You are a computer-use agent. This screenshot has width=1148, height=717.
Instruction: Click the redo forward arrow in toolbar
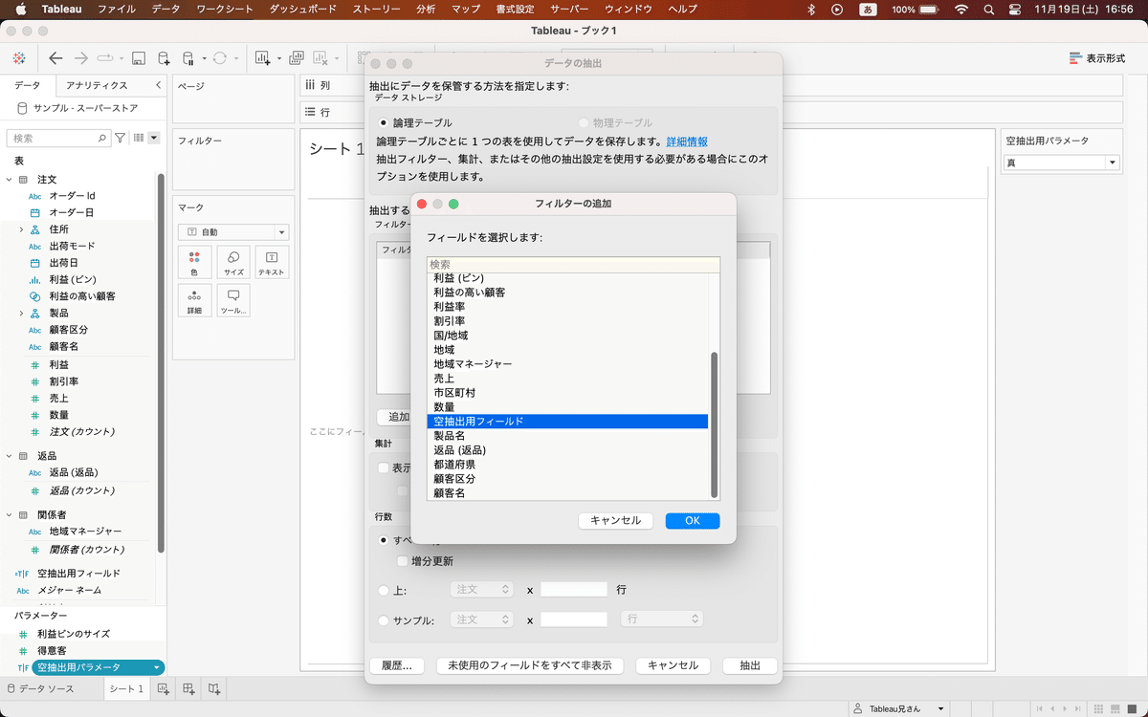tap(81, 57)
